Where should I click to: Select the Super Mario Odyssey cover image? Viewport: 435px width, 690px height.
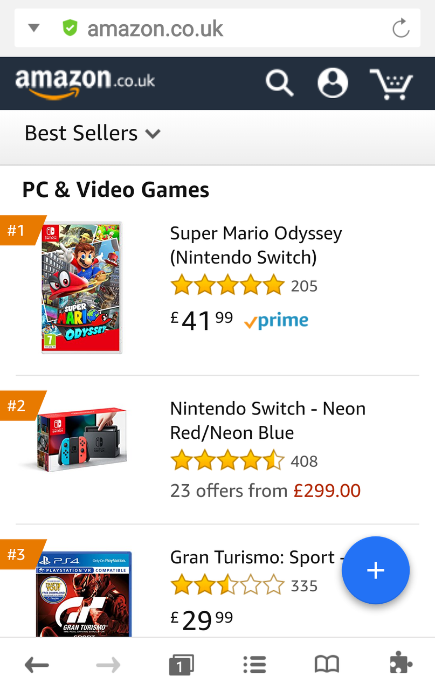[82, 287]
